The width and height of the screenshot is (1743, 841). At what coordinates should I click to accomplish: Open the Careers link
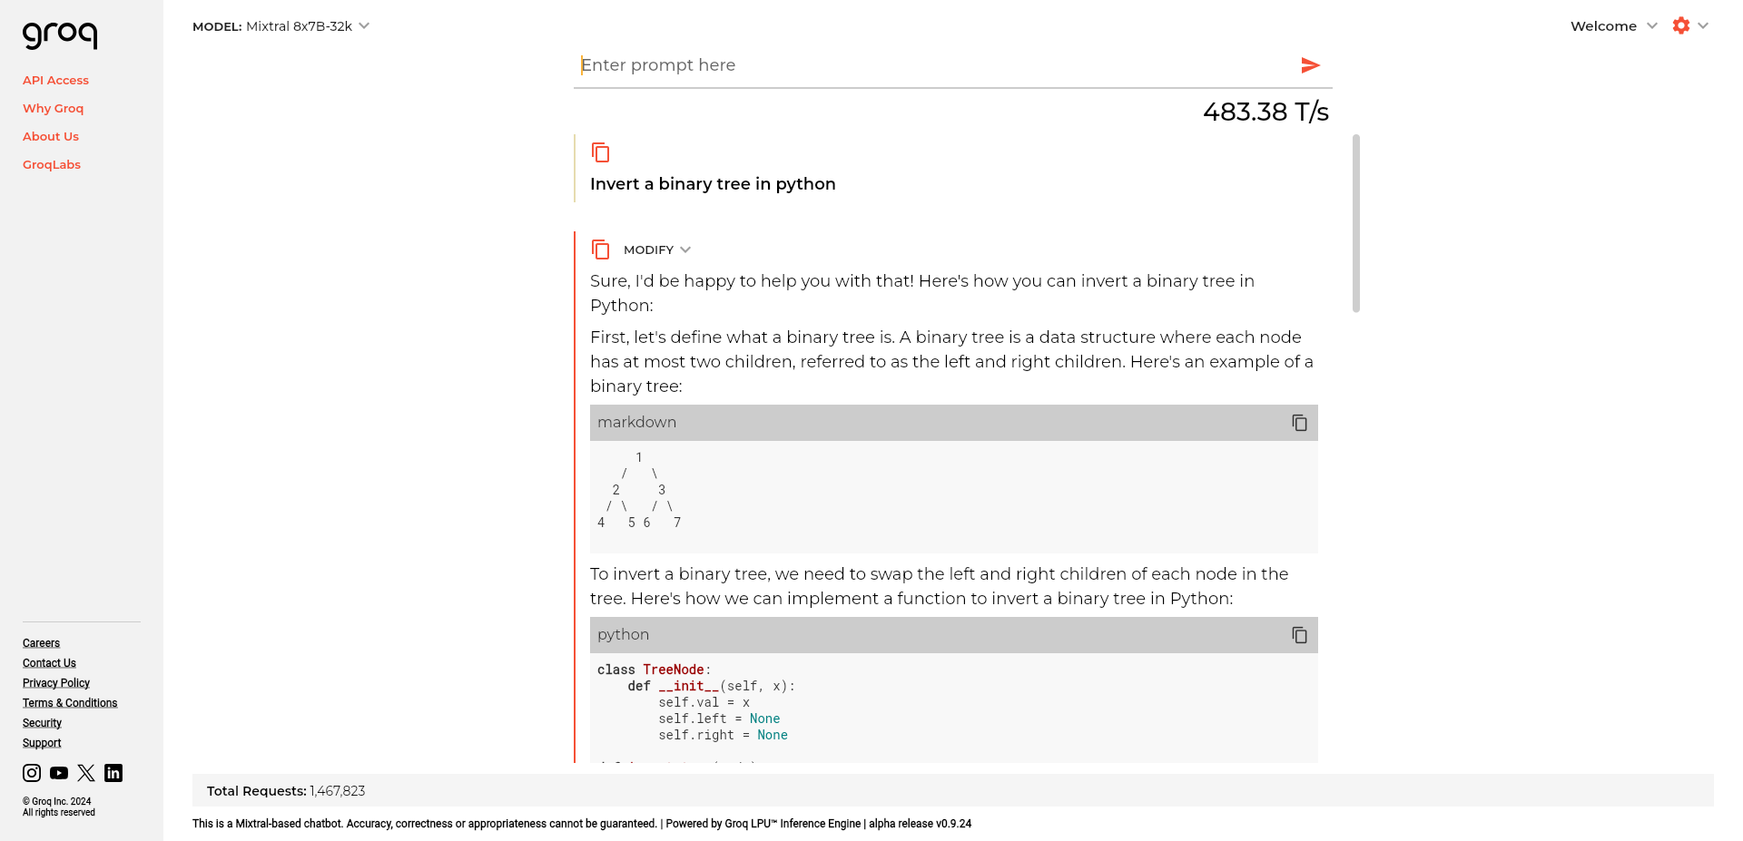41,643
